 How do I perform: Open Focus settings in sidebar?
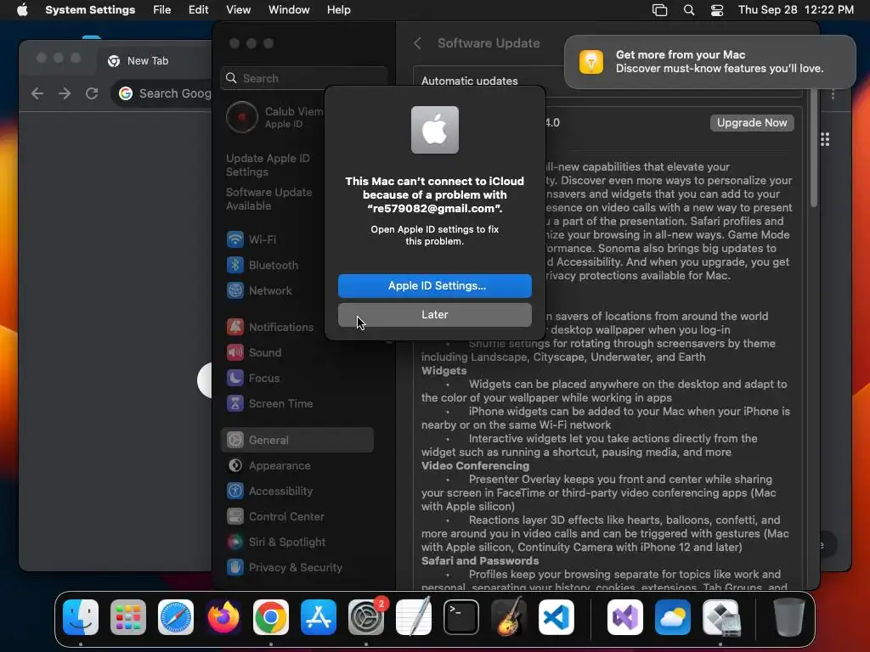(297, 378)
